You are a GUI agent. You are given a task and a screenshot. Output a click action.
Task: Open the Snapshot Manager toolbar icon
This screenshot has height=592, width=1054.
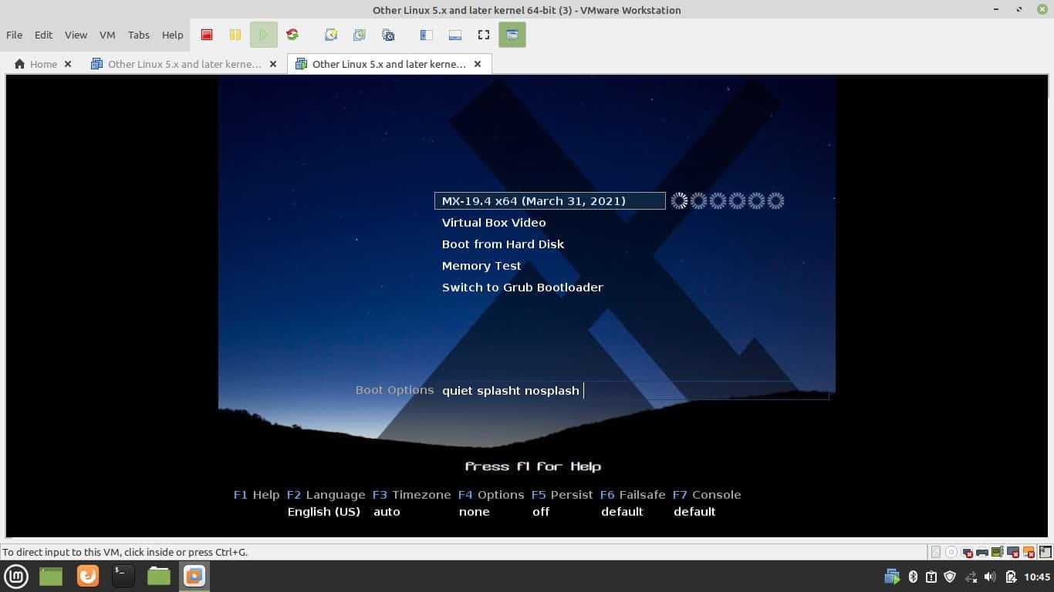(x=388, y=35)
